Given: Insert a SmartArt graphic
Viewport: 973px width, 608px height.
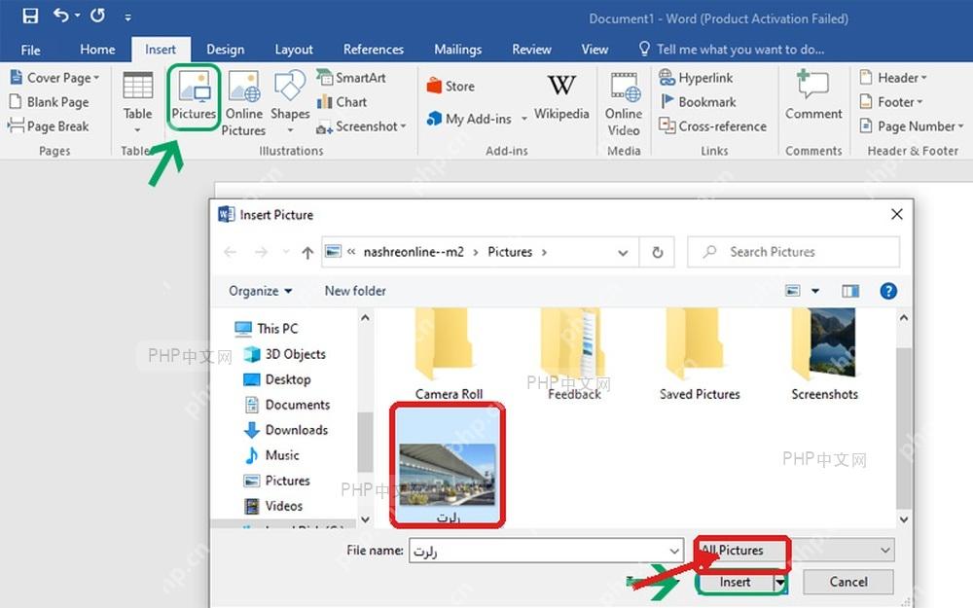Looking at the screenshot, I should 351,78.
